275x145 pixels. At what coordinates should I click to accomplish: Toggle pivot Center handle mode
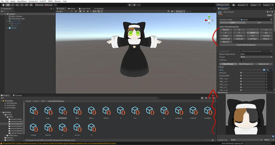pos(39,5)
